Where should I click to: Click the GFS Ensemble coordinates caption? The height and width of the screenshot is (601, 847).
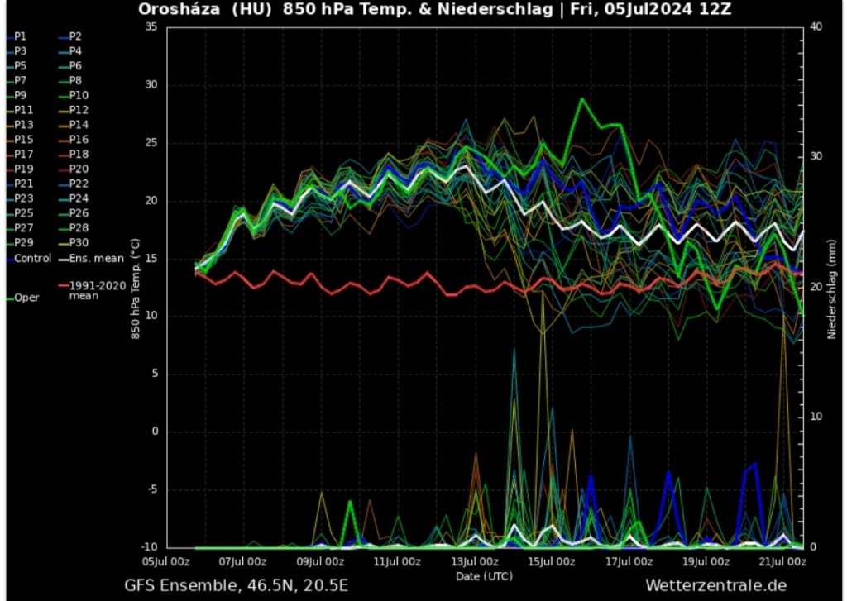coord(237,585)
